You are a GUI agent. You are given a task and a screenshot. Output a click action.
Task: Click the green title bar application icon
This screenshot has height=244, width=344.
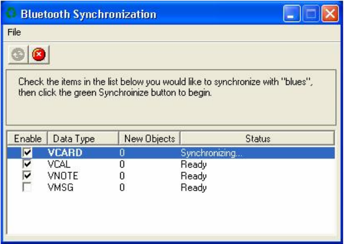pyautogui.click(x=11, y=13)
